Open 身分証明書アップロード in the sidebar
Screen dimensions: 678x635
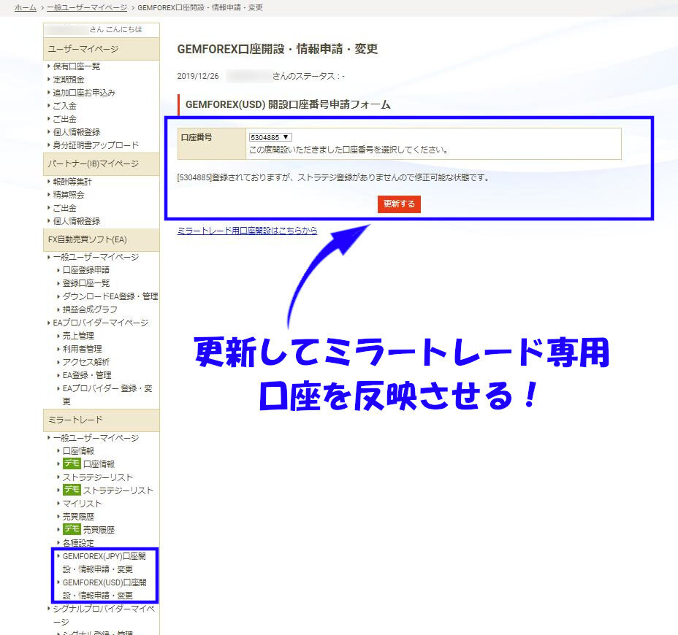pos(96,145)
